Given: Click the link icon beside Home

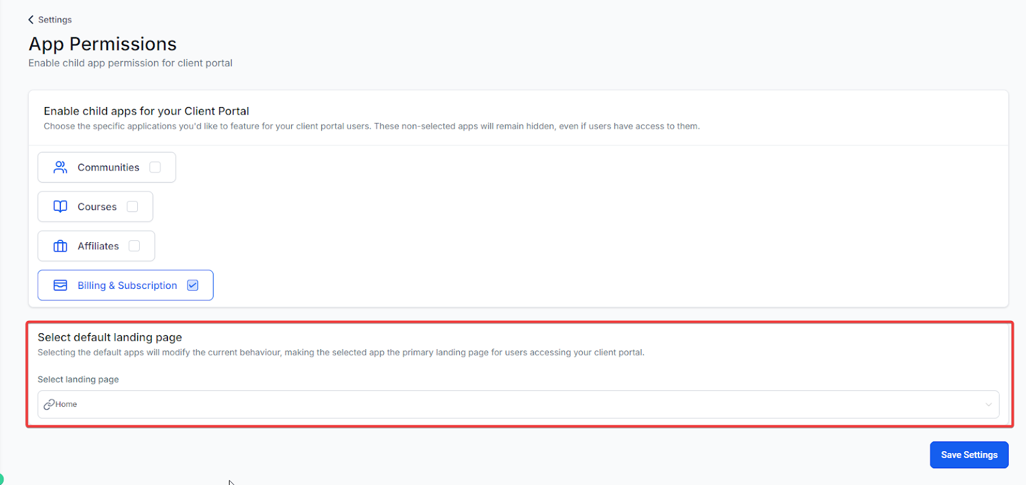Looking at the screenshot, I should click(x=49, y=404).
